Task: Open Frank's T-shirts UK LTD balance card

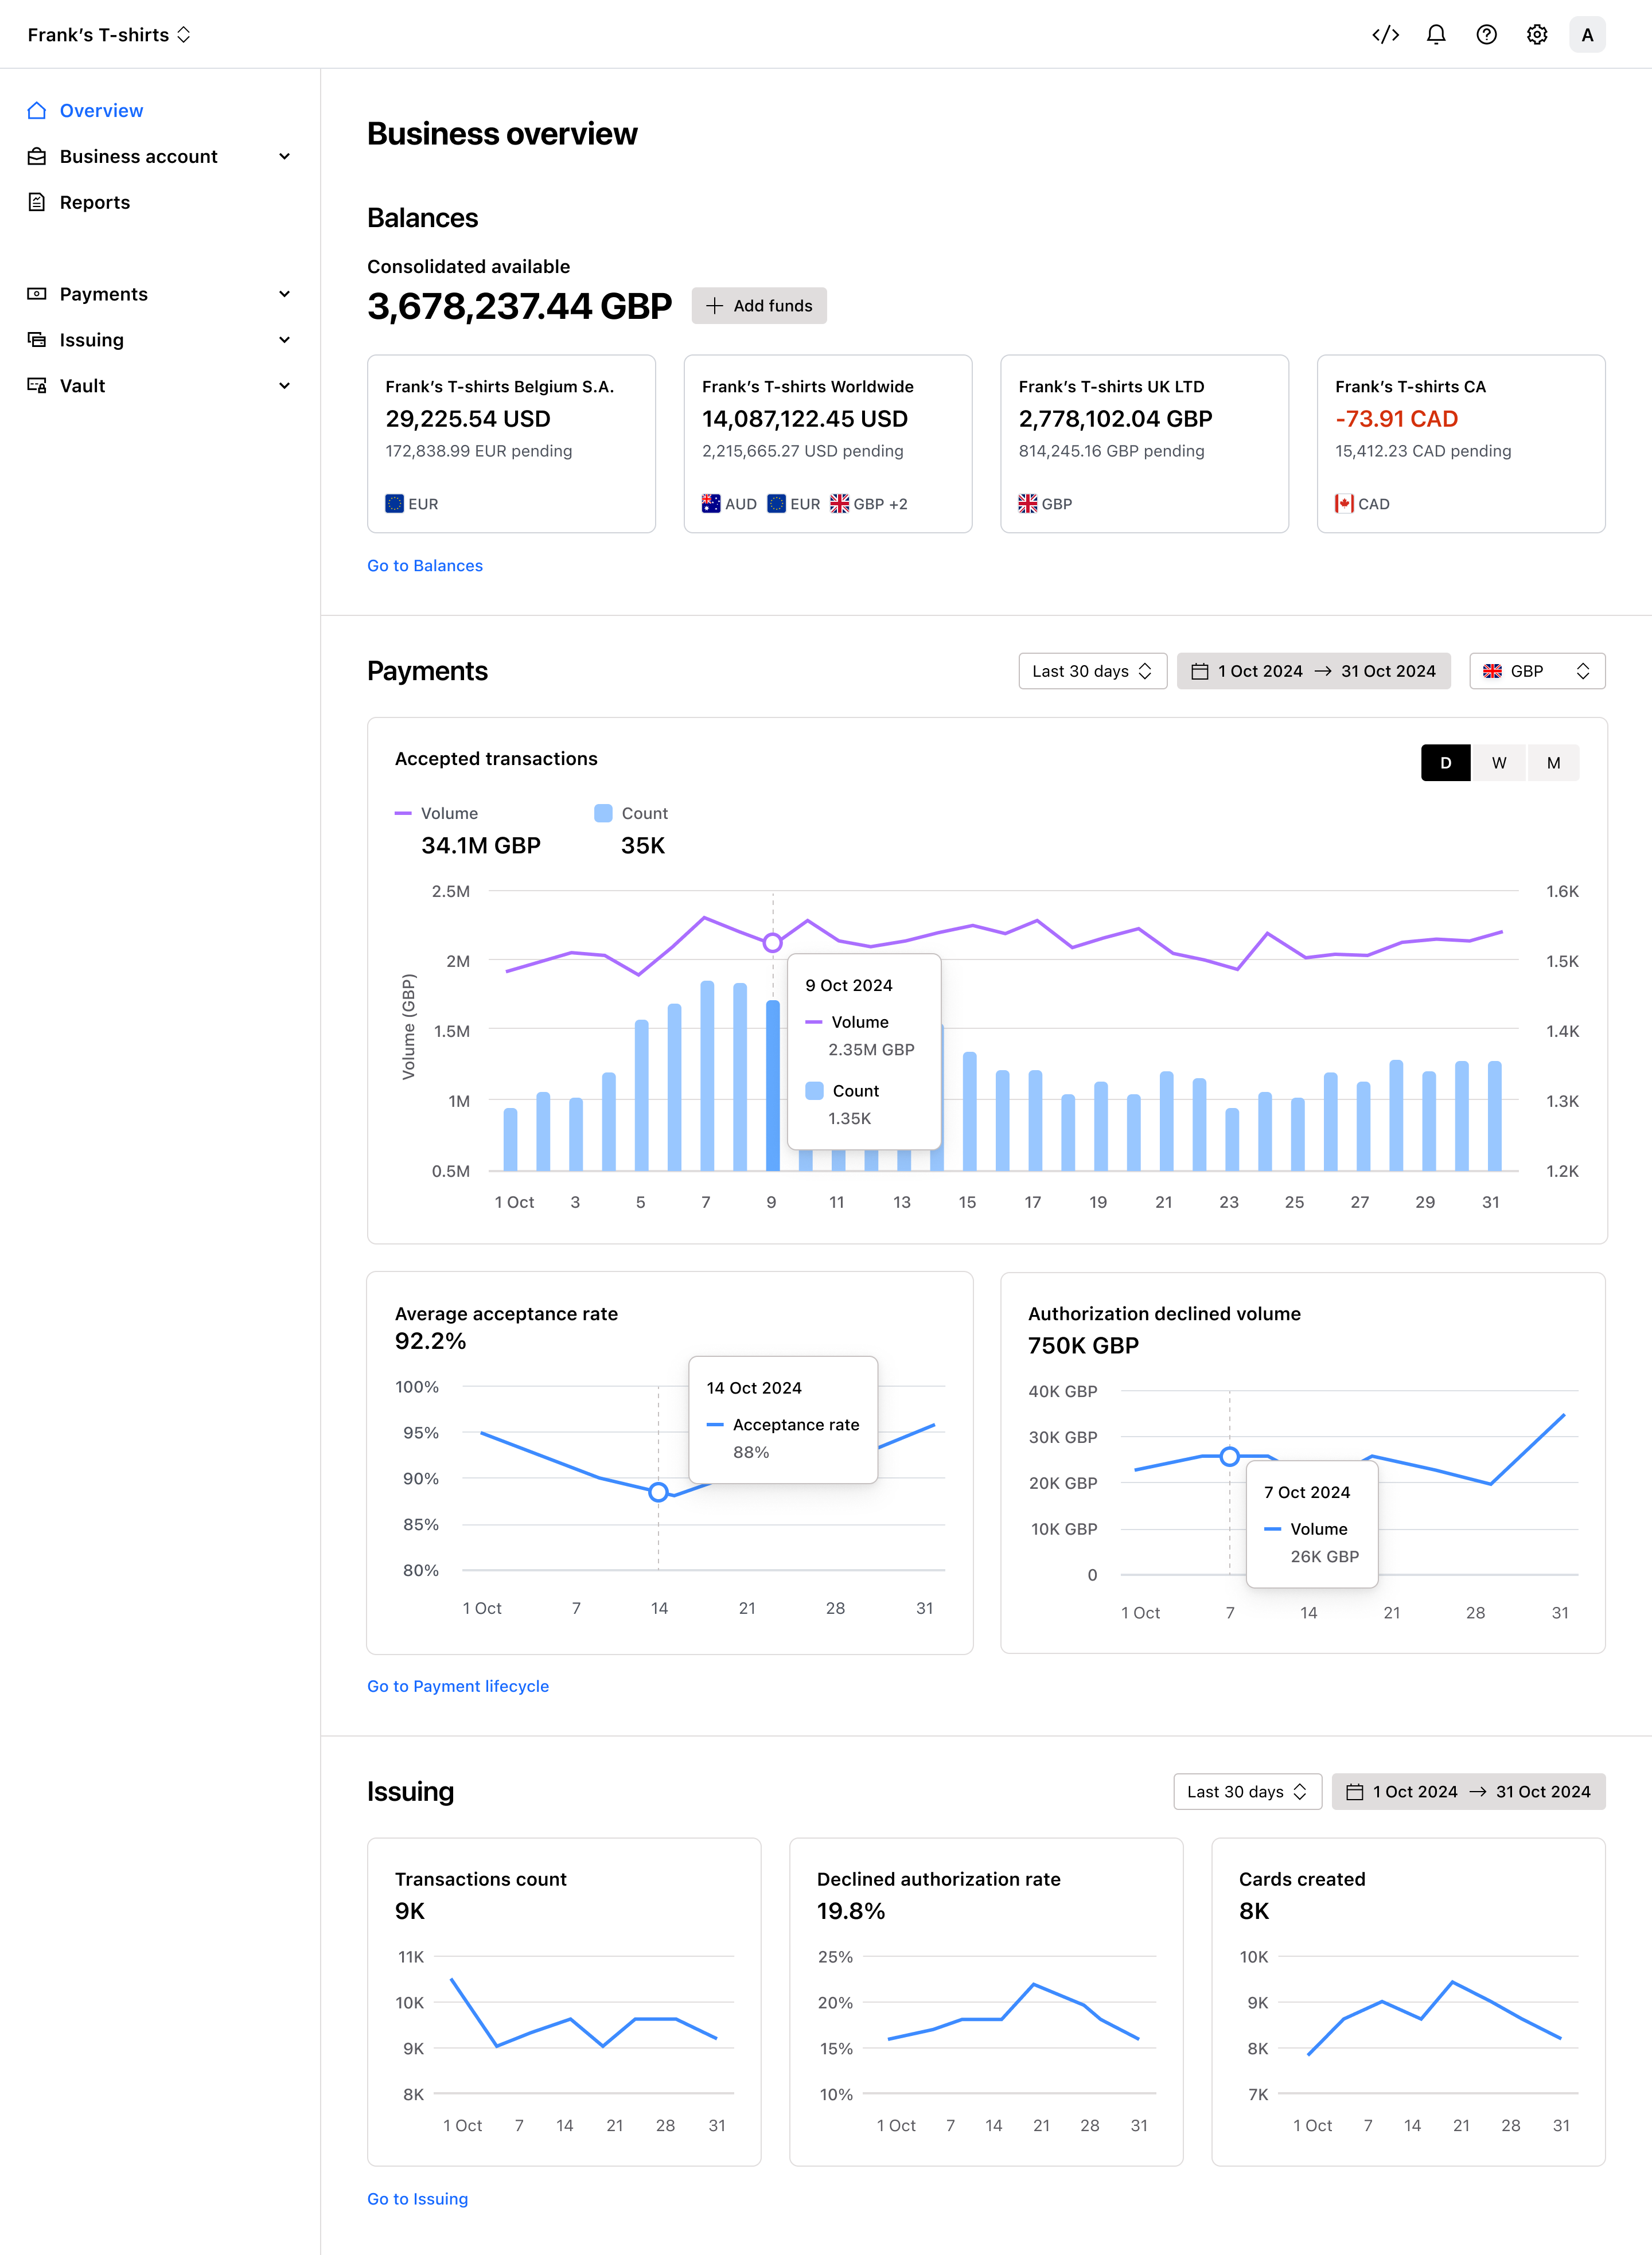Action: click(x=1144, y=444)
